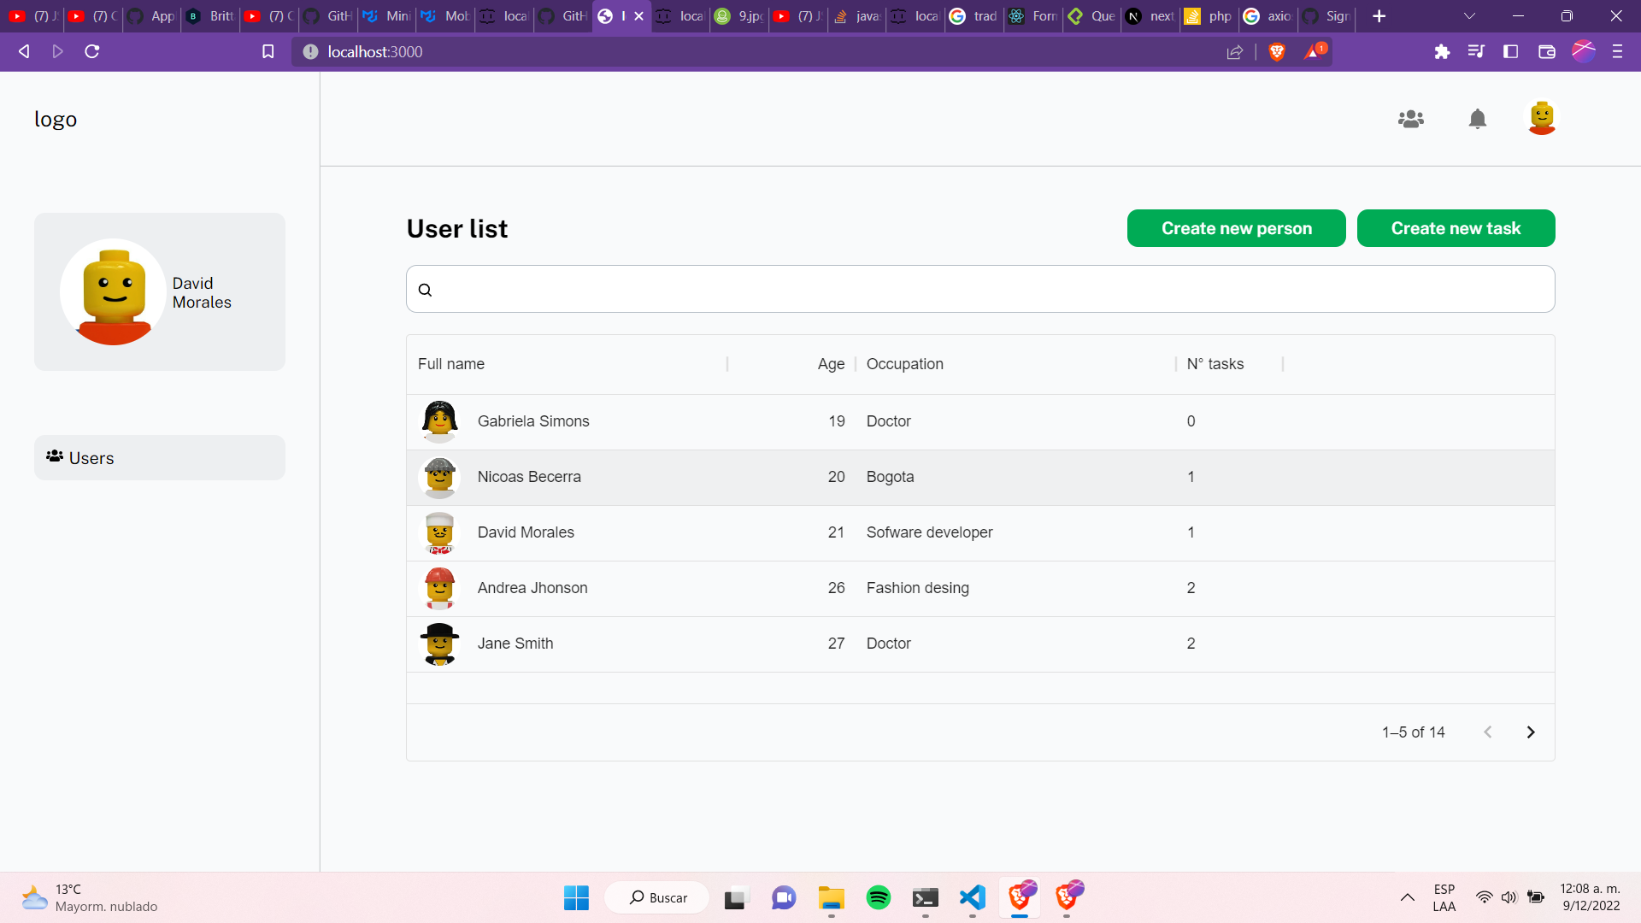Go to next page of user table

tap(1530, 732)
